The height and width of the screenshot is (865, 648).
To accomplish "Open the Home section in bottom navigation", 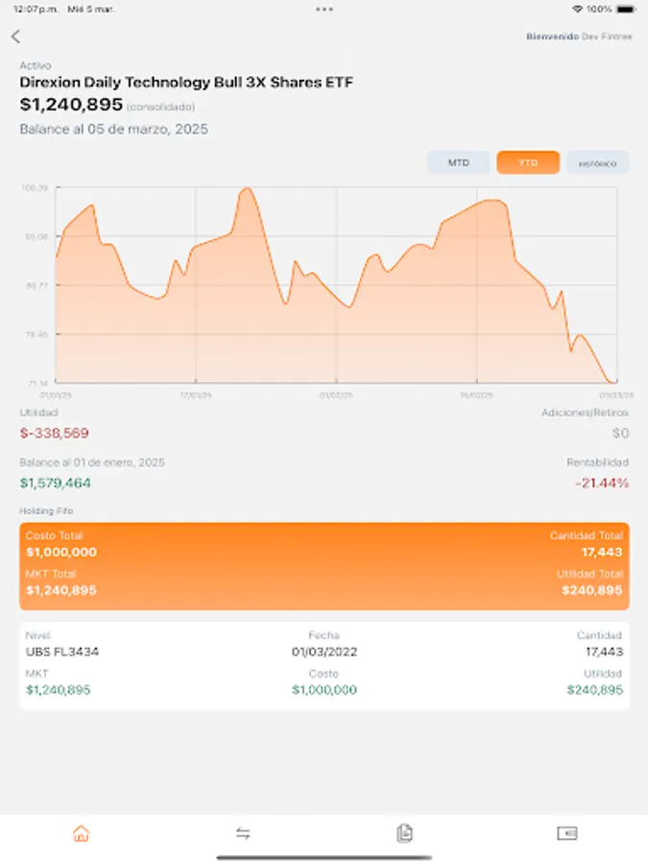I will (x=81, y=835).
